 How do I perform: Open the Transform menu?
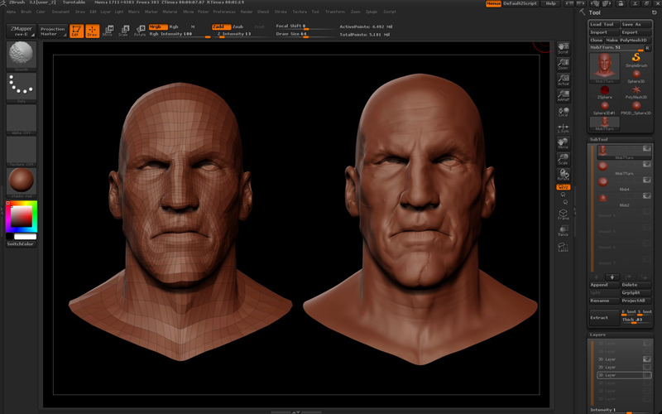pyautogui.click(x=335, y=12)
